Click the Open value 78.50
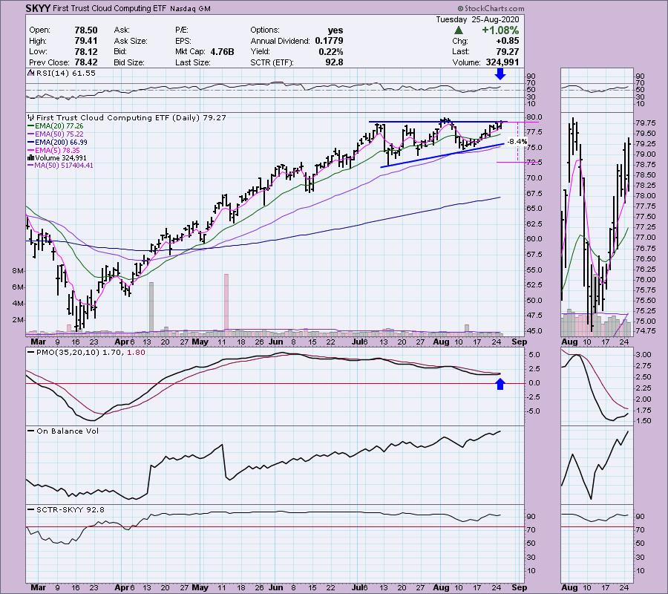668x594 pixels. pos(86,30)
